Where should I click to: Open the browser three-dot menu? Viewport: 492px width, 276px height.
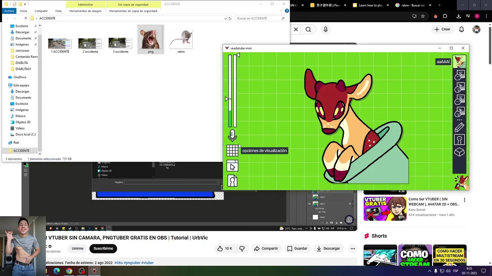[486, 16]
